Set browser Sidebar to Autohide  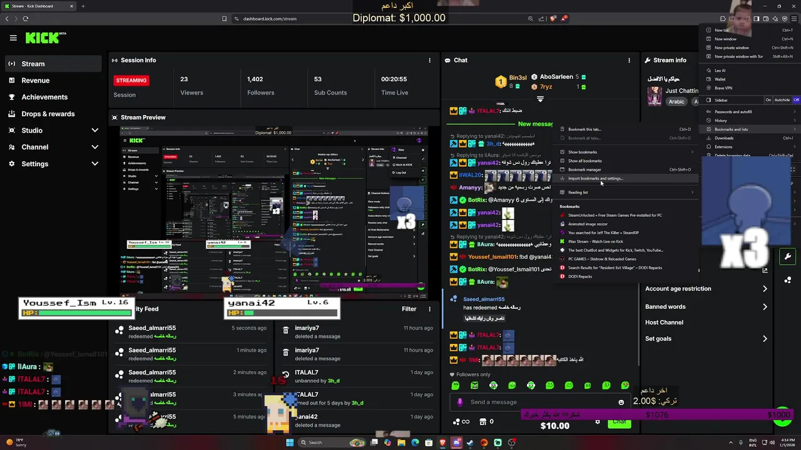[x=782, y=100]
